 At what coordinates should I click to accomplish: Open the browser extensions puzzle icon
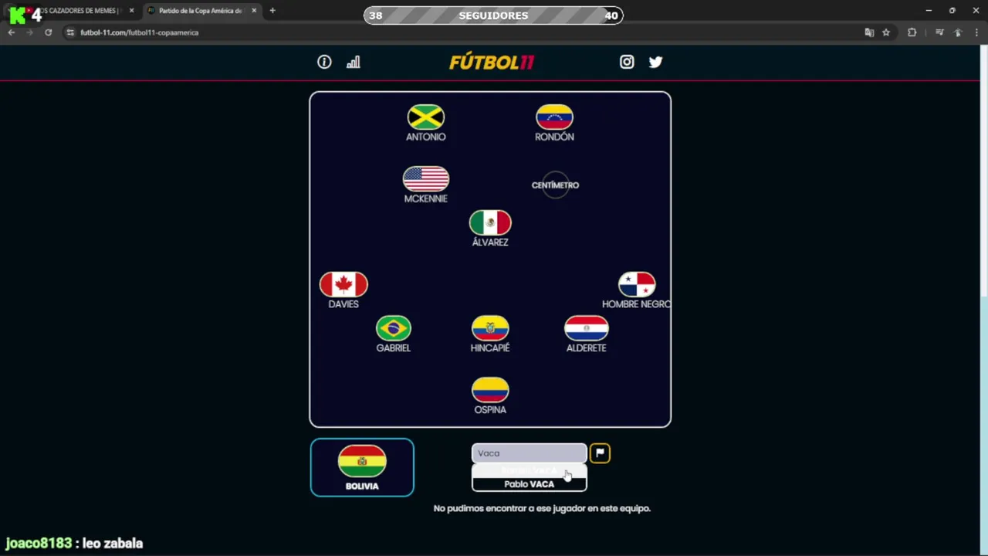point(912,32)
